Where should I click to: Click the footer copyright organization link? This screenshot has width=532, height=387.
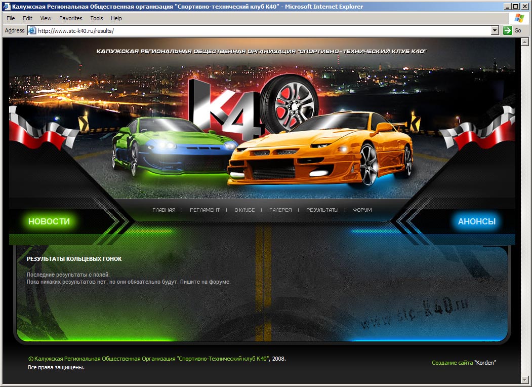click(x=149, y=359)
